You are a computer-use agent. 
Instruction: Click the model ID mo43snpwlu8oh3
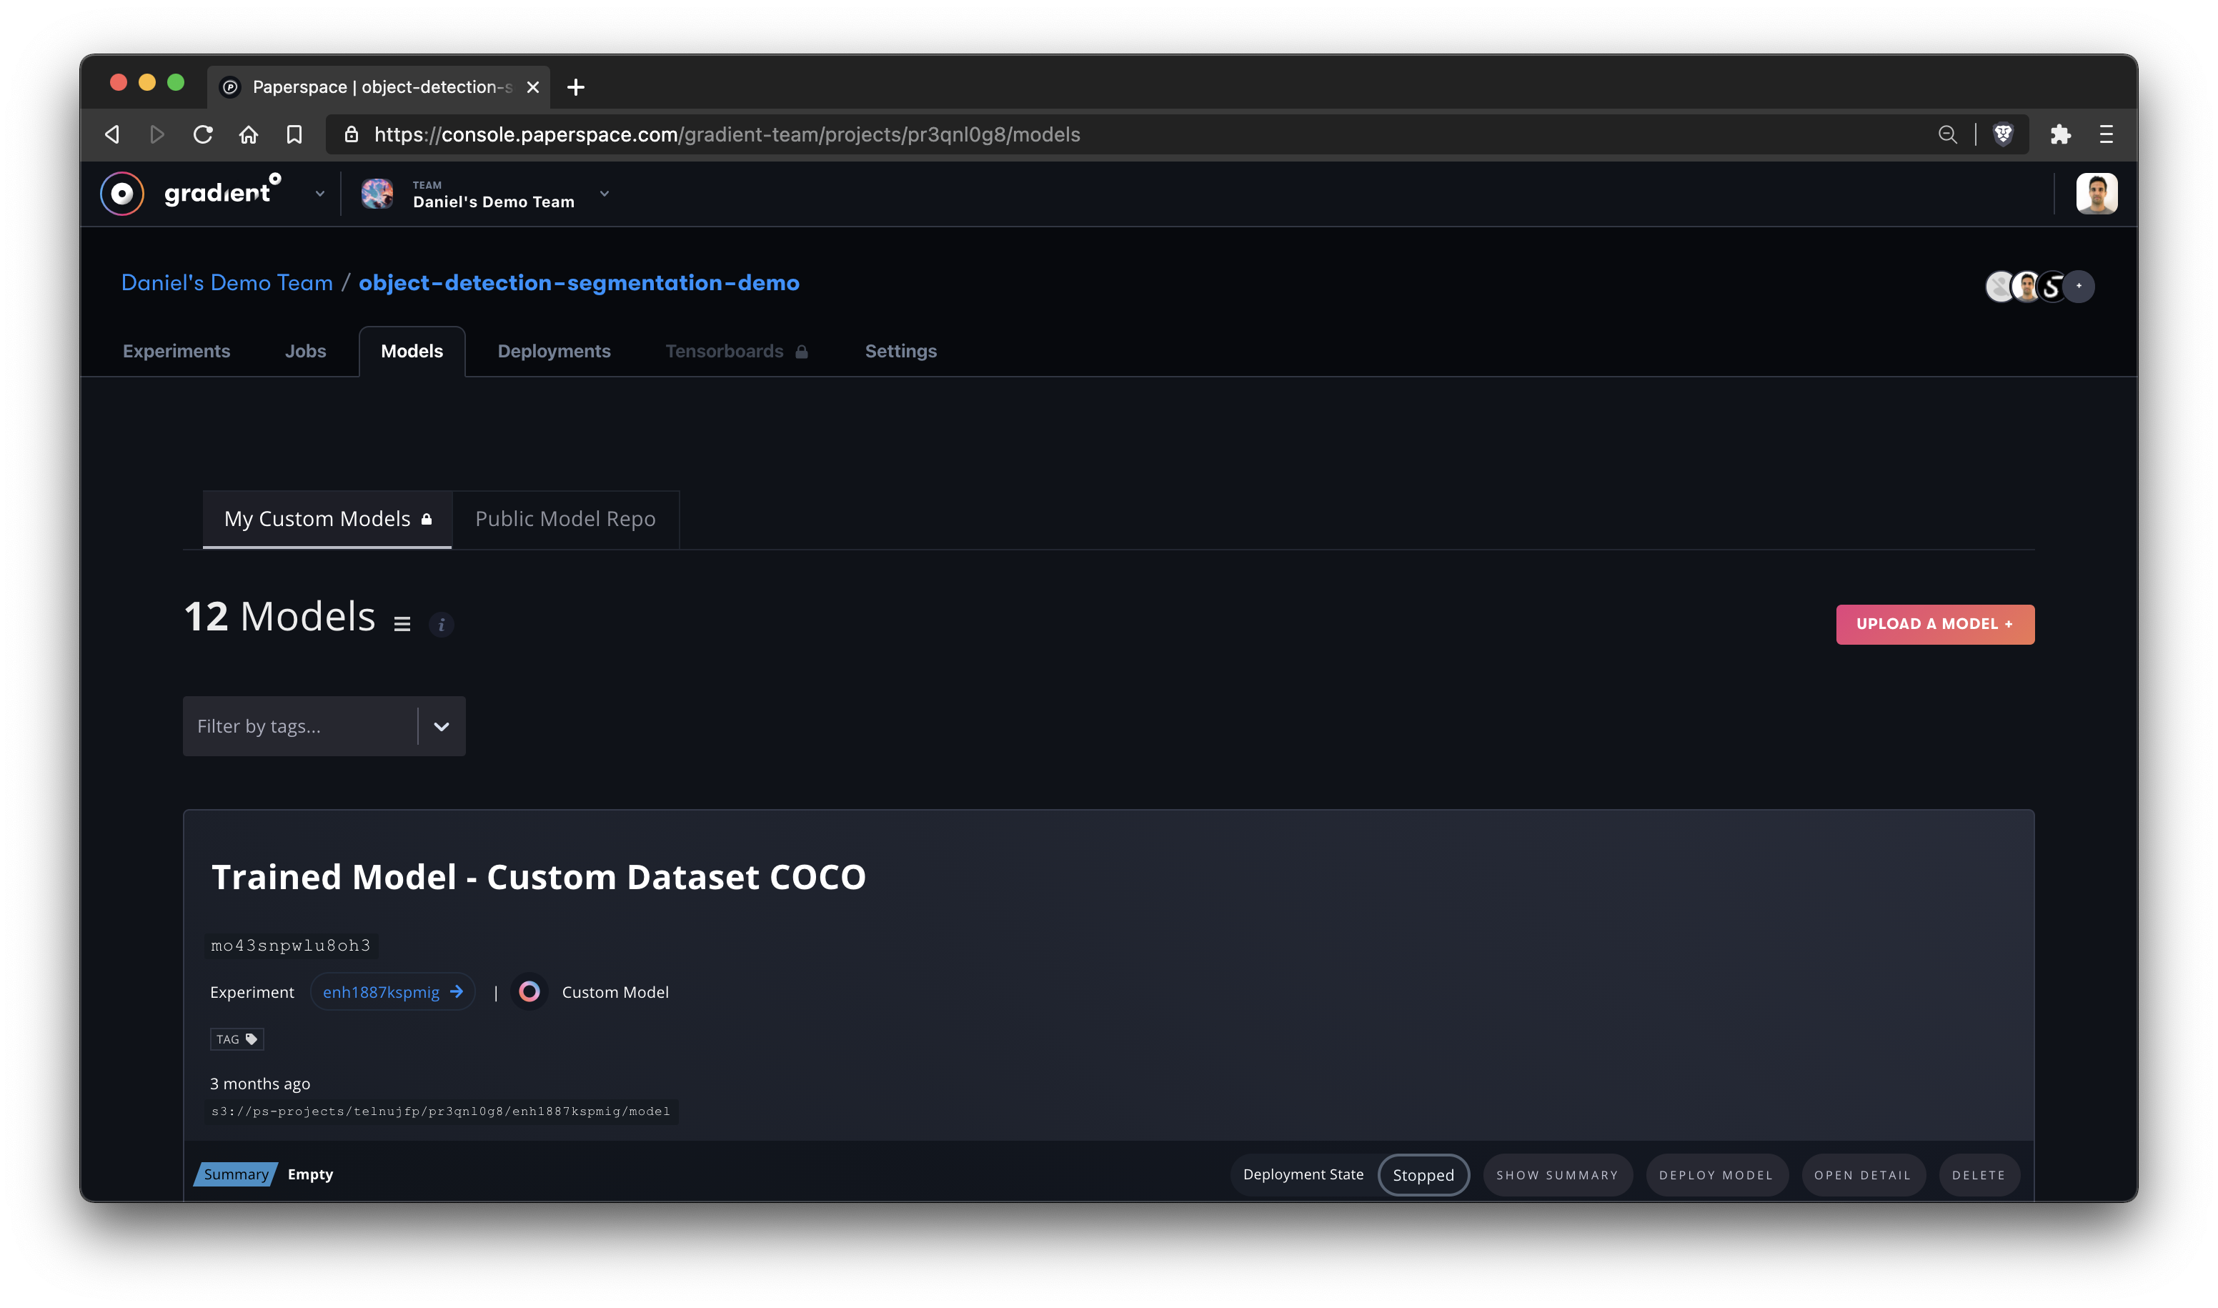291,945
